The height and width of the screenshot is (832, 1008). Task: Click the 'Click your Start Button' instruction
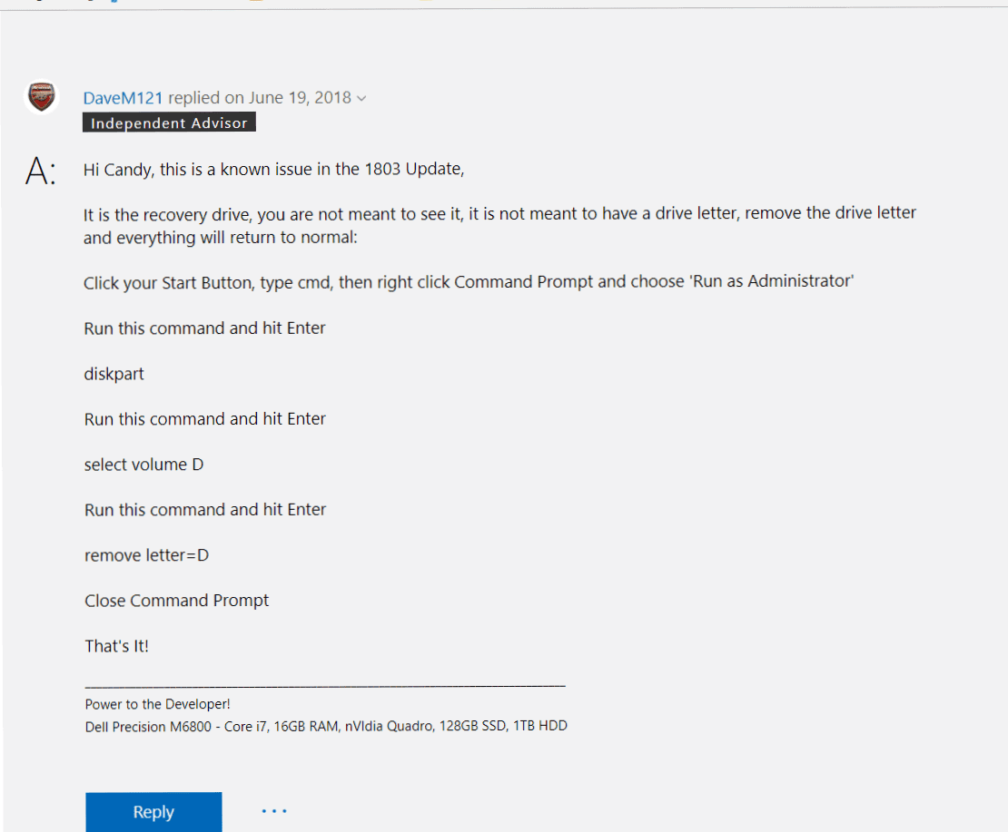click(x=469, y=282)
